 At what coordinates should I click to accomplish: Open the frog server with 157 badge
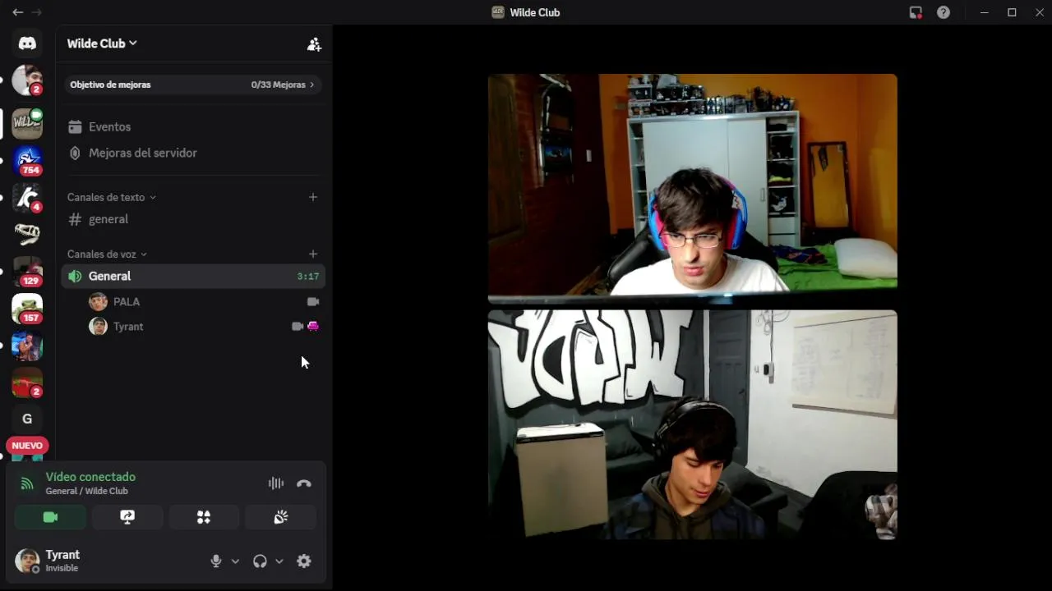27,309
